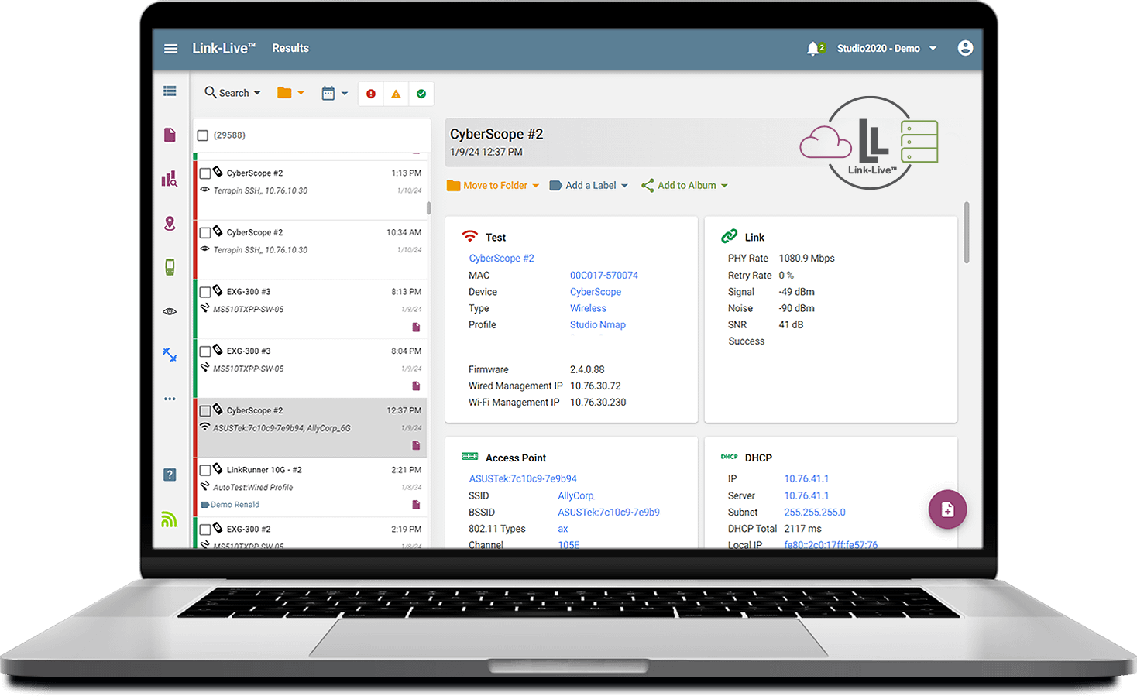Expand the Search dropdown

click(x=232, y=93)
